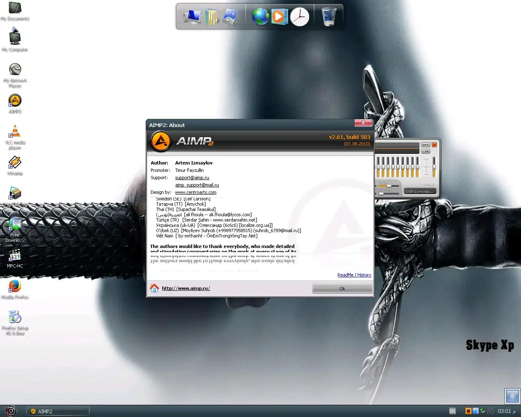Click the start orb on the taskbar
521x417 pixels.
10,411
